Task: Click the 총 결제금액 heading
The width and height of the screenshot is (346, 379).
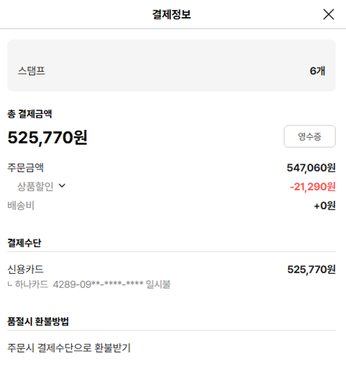Action: pos(30,113)
